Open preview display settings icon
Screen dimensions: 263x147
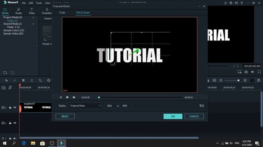[x=240, y=72]
